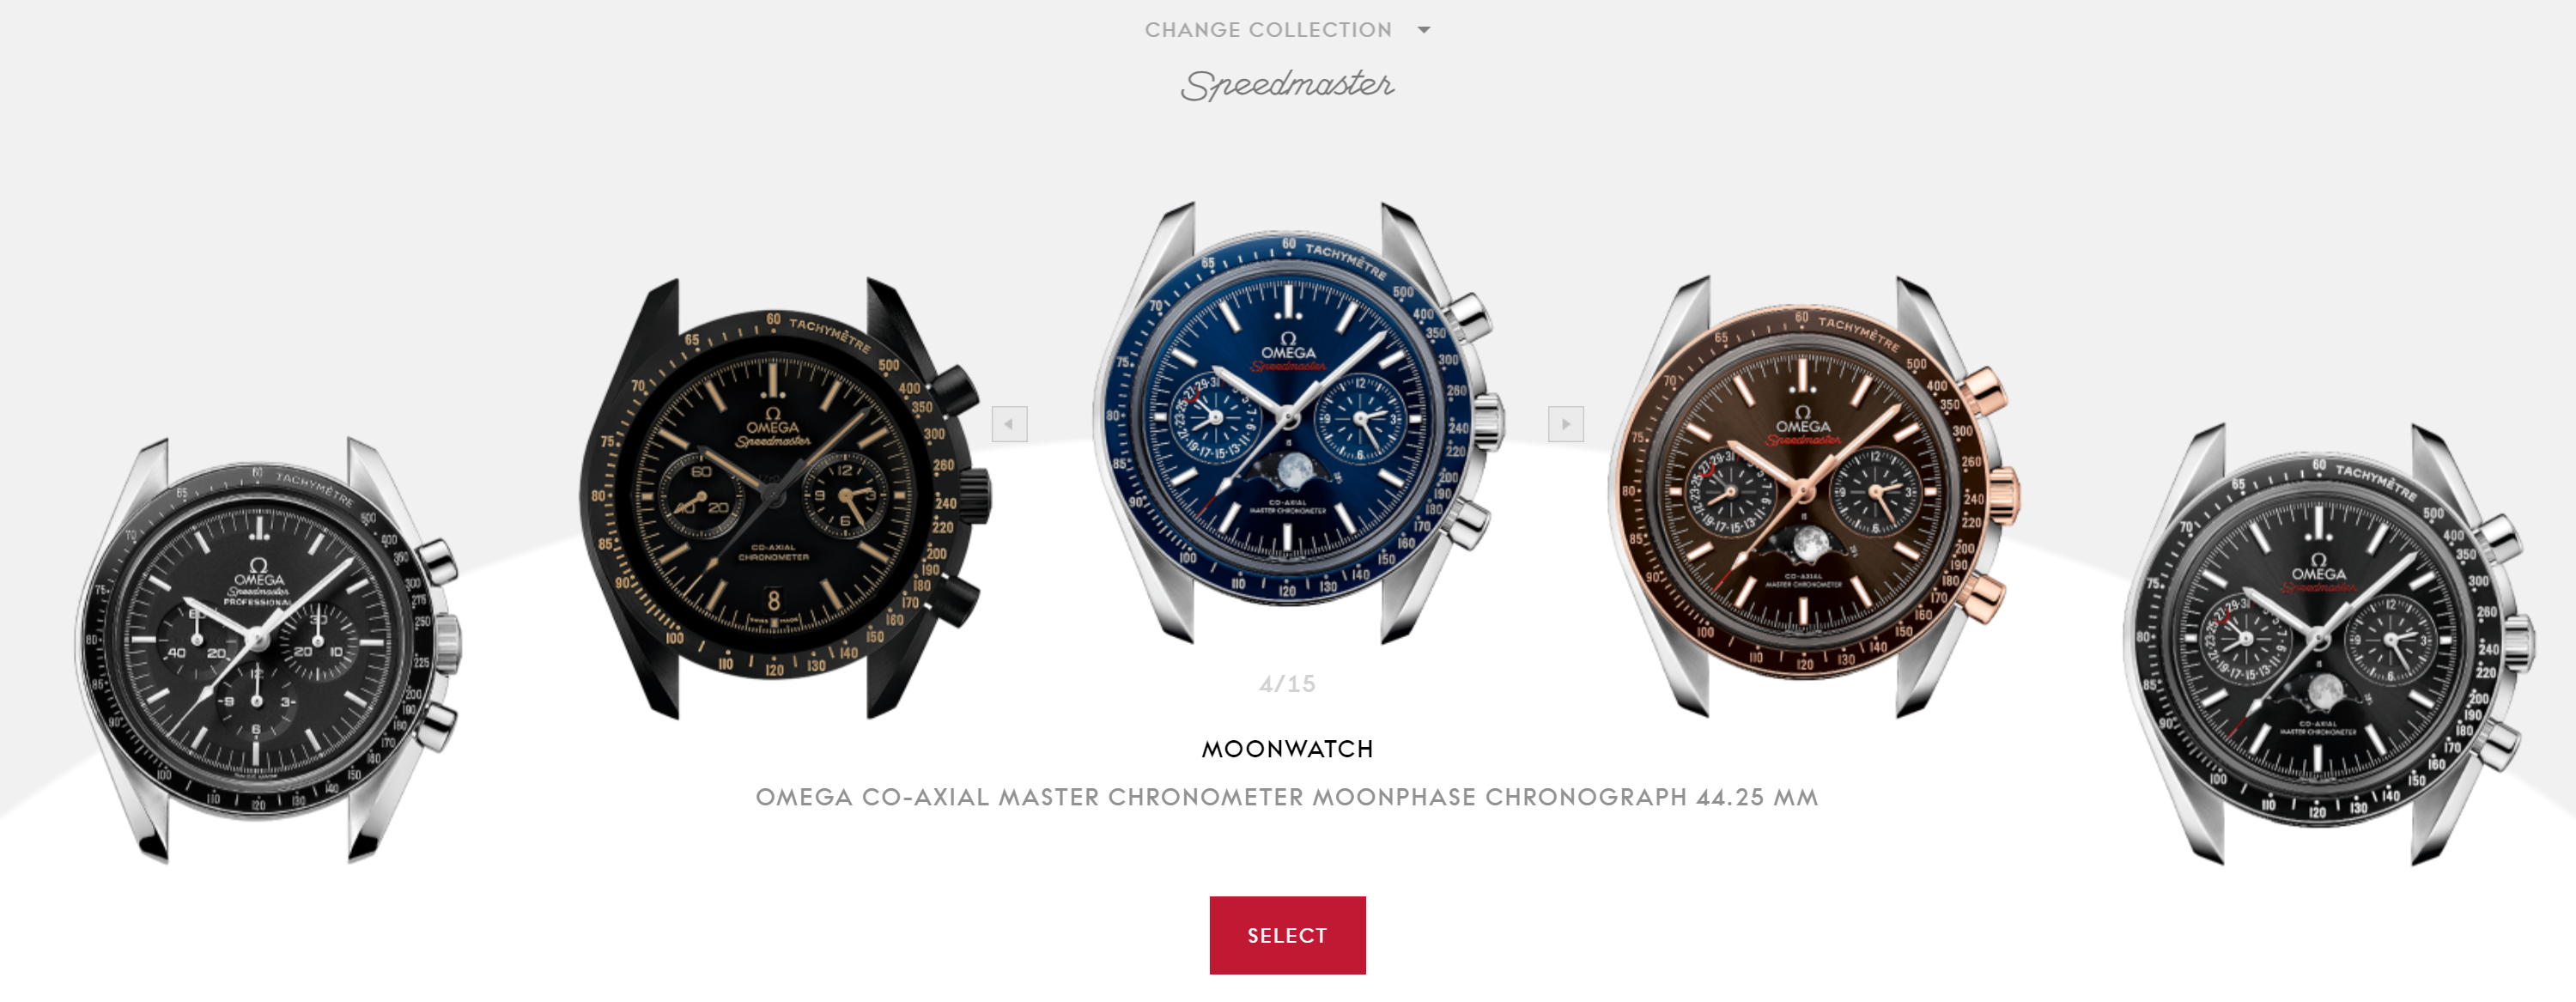This screenshot has width=2576, height=1002.
Task: Choose the Speedmaster Professional steel watch
Action: point(268,650)
